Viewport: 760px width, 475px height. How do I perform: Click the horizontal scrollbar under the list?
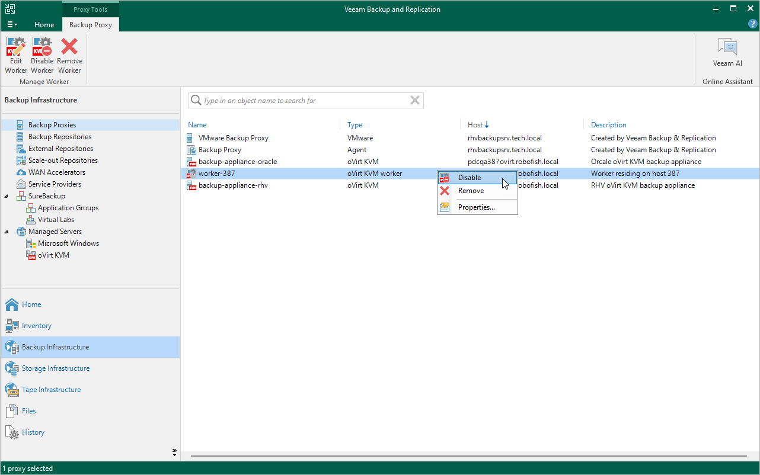[468, 456]
